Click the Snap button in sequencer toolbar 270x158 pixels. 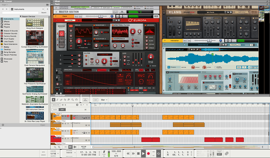(96, 100)
